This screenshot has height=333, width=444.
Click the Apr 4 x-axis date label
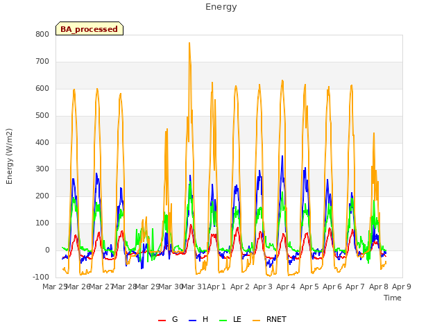pyautogui.click(x=286, y=287)
